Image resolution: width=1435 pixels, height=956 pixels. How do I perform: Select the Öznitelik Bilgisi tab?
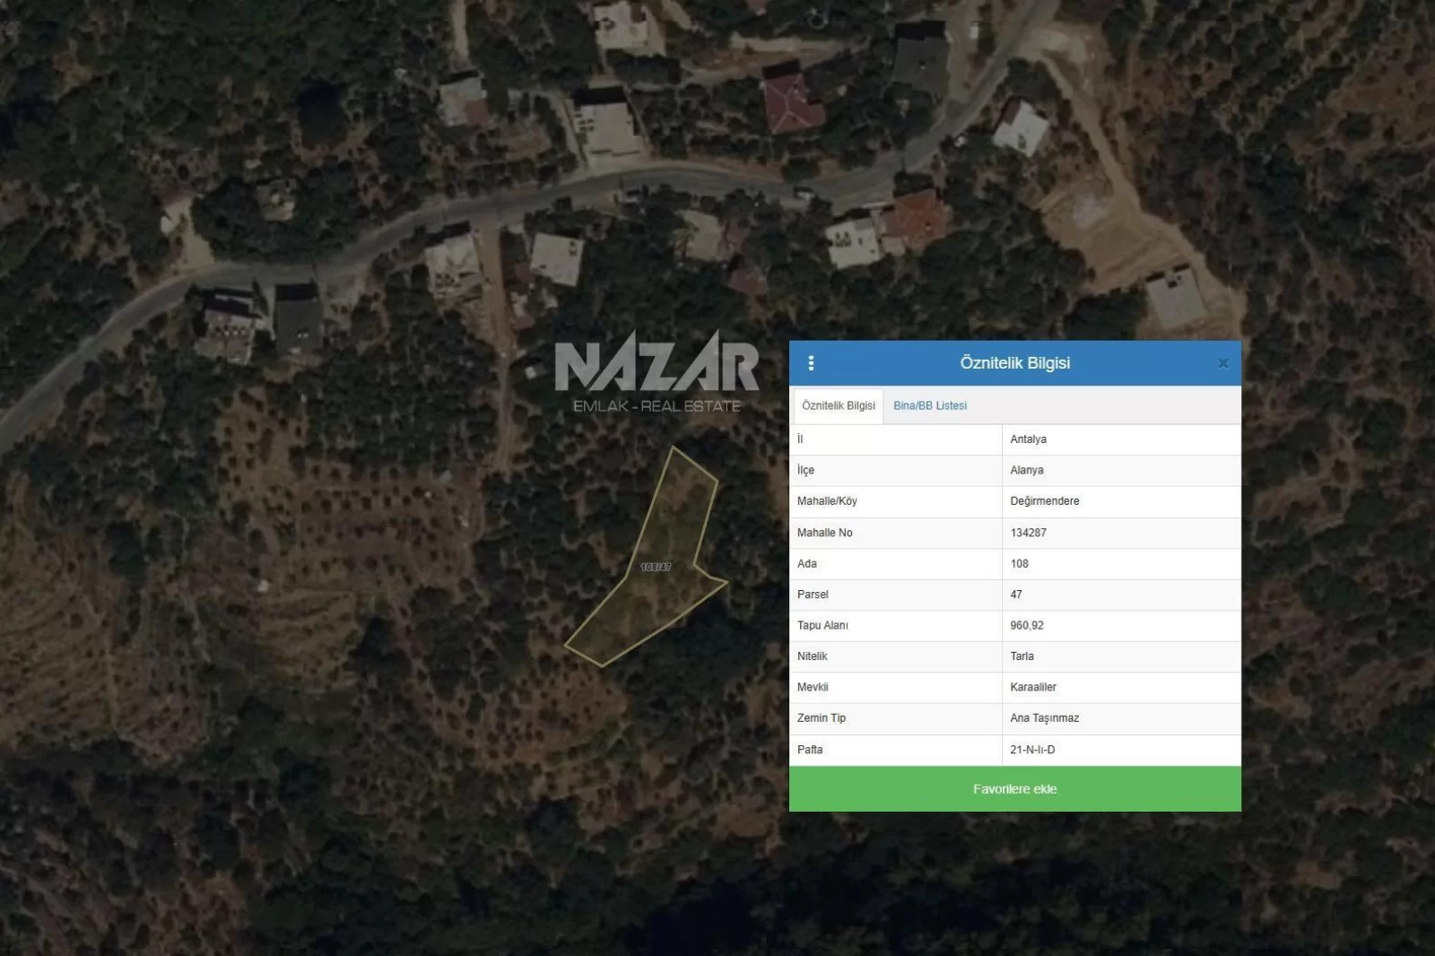(838, 405)
